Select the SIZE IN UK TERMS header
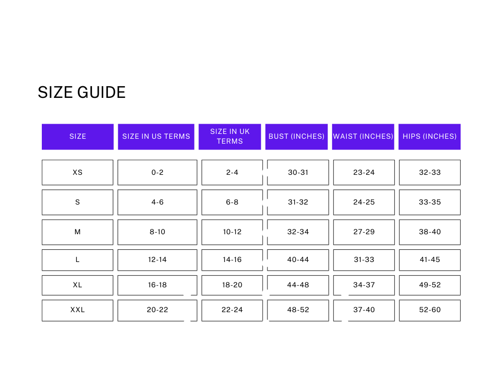The image size is (498, 374). click(x=230, y=137)
